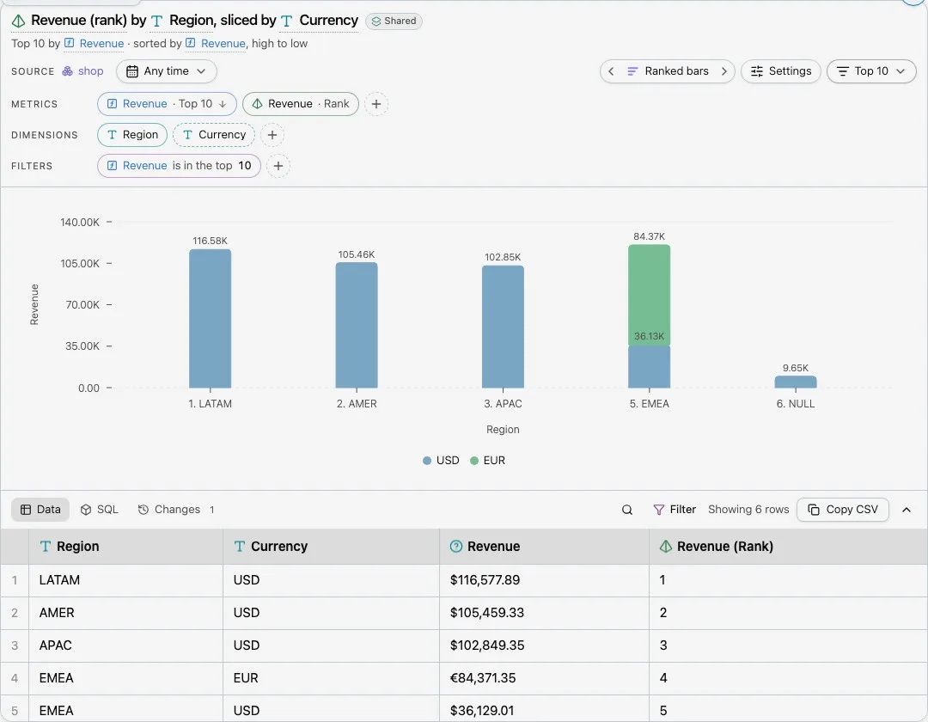This screenshot has width=928, height=722.
Task: Select the APAC table cell
Action: click(125, 645)
